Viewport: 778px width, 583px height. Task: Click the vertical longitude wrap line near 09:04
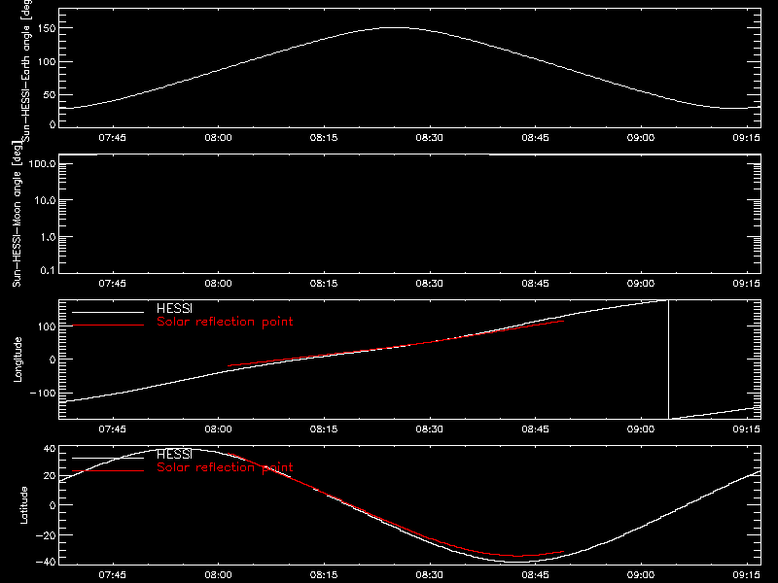coord(668,360)
